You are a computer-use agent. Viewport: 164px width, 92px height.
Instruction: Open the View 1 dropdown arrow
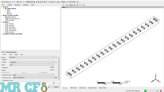tap(67, 7)
